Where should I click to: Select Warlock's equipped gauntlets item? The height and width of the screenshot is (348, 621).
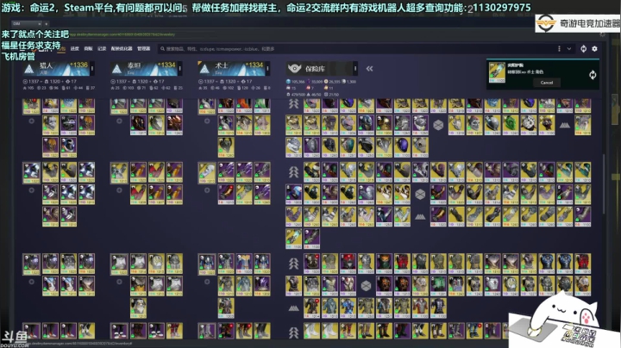(x=207, y=173)
